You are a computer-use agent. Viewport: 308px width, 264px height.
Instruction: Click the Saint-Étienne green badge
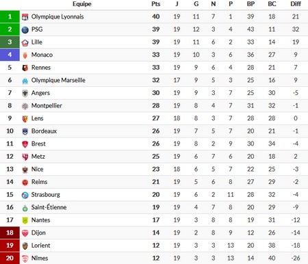[25, 208]
